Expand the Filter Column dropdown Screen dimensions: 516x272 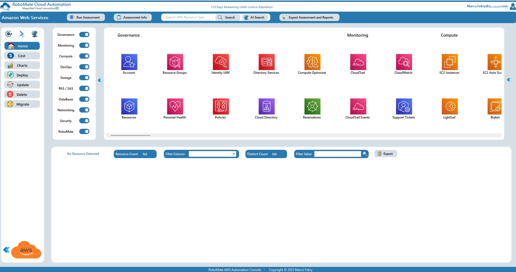coord(234,154)
